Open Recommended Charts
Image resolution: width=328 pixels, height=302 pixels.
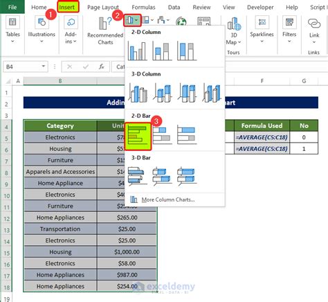pyautogui.click(x=105, y=30)
